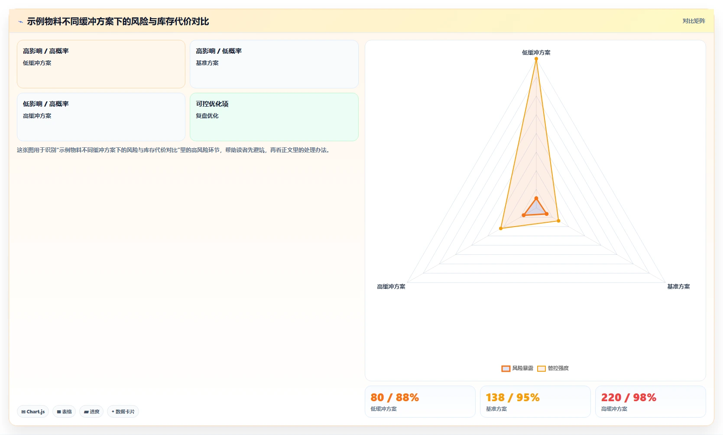Toggle the 管控强度 legend swatch
723x435 pixels.
pyautogui.click(x=541, y=369)
